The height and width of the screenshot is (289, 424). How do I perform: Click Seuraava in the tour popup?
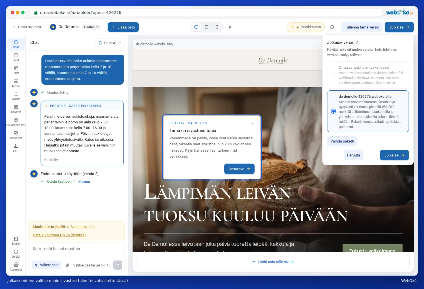tap(239, 169)
